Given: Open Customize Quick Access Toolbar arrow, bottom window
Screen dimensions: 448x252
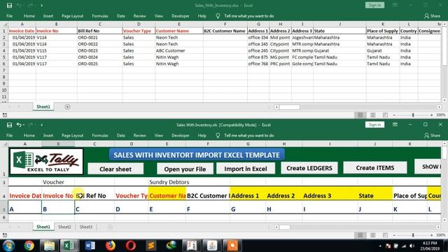Looking at the screenshot, I should tap(42, 125).
